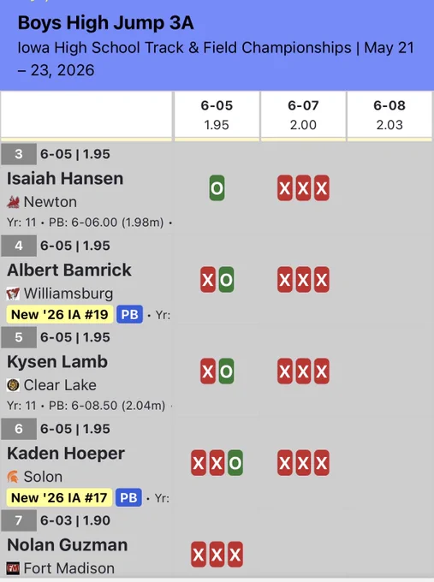Image resolution: width=434 pixels, height=582 pixels.
Task: Open Kysen Lamb's athlete profile
Action: [57, 361]
